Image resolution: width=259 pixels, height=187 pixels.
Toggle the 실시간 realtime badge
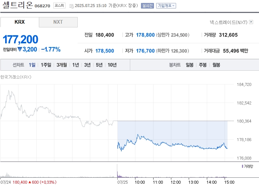pos(147,6)
